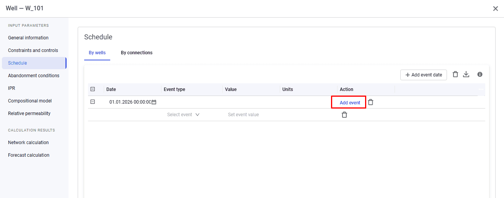Click the 01.01.2026 00:00:00 date field
The height and width of the screenshot is (198, 504).
point(130,102)
